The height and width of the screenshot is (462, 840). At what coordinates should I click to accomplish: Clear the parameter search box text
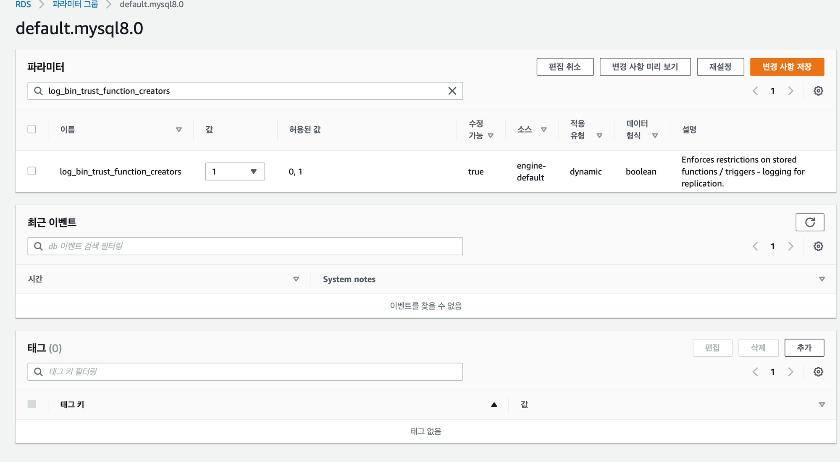point(452,91)
